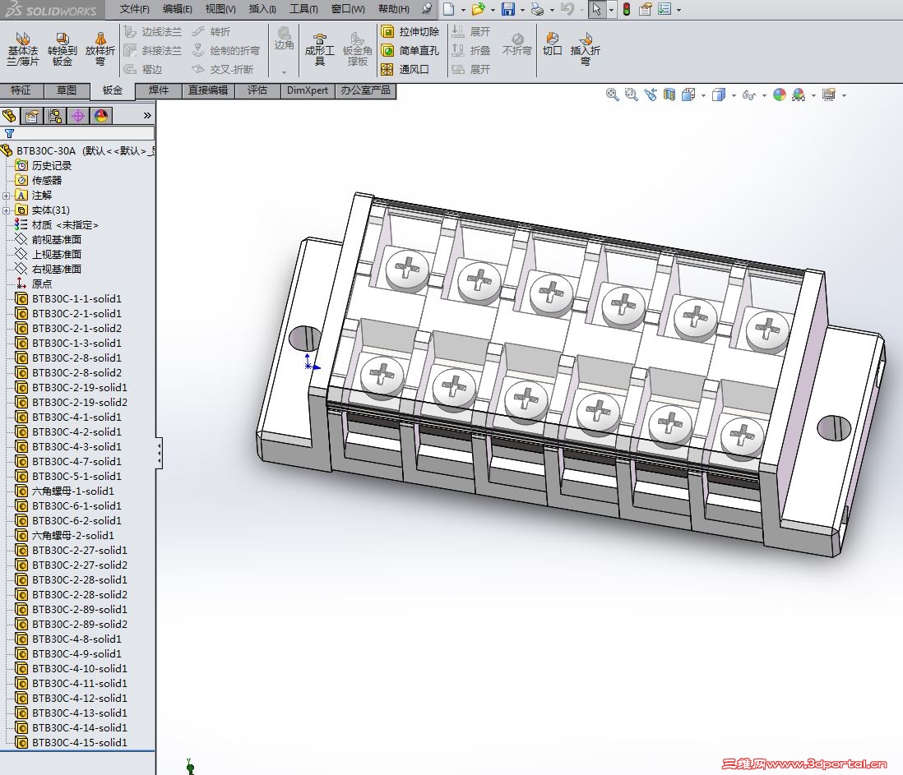Click the Hem (褶边) command
Screen dimensions: 903x775
(144, 70)
